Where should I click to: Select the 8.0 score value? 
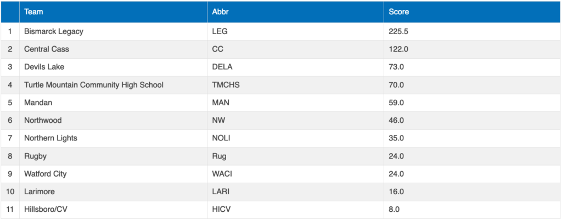pos(394,210)
